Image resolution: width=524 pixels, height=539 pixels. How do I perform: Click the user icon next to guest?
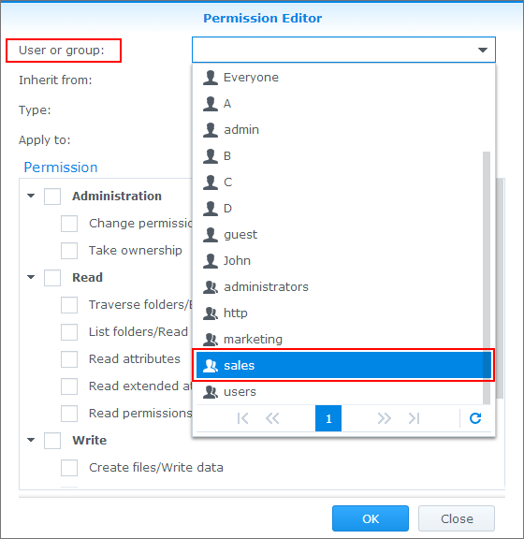click(x=211, y=235)
